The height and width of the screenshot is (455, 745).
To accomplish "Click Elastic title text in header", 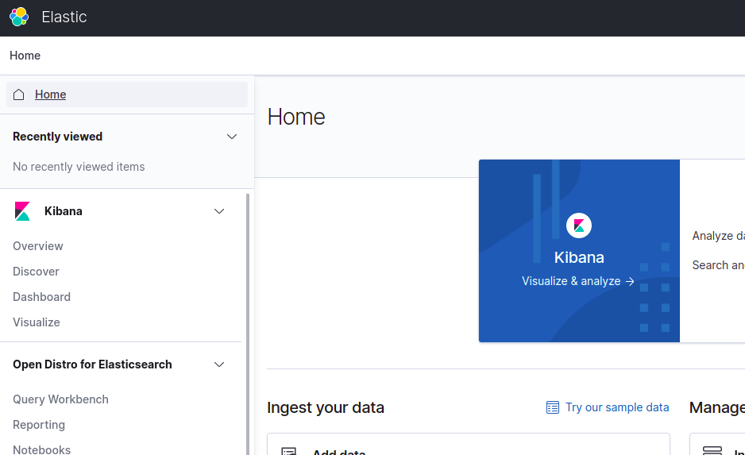I will pos(64,17).
